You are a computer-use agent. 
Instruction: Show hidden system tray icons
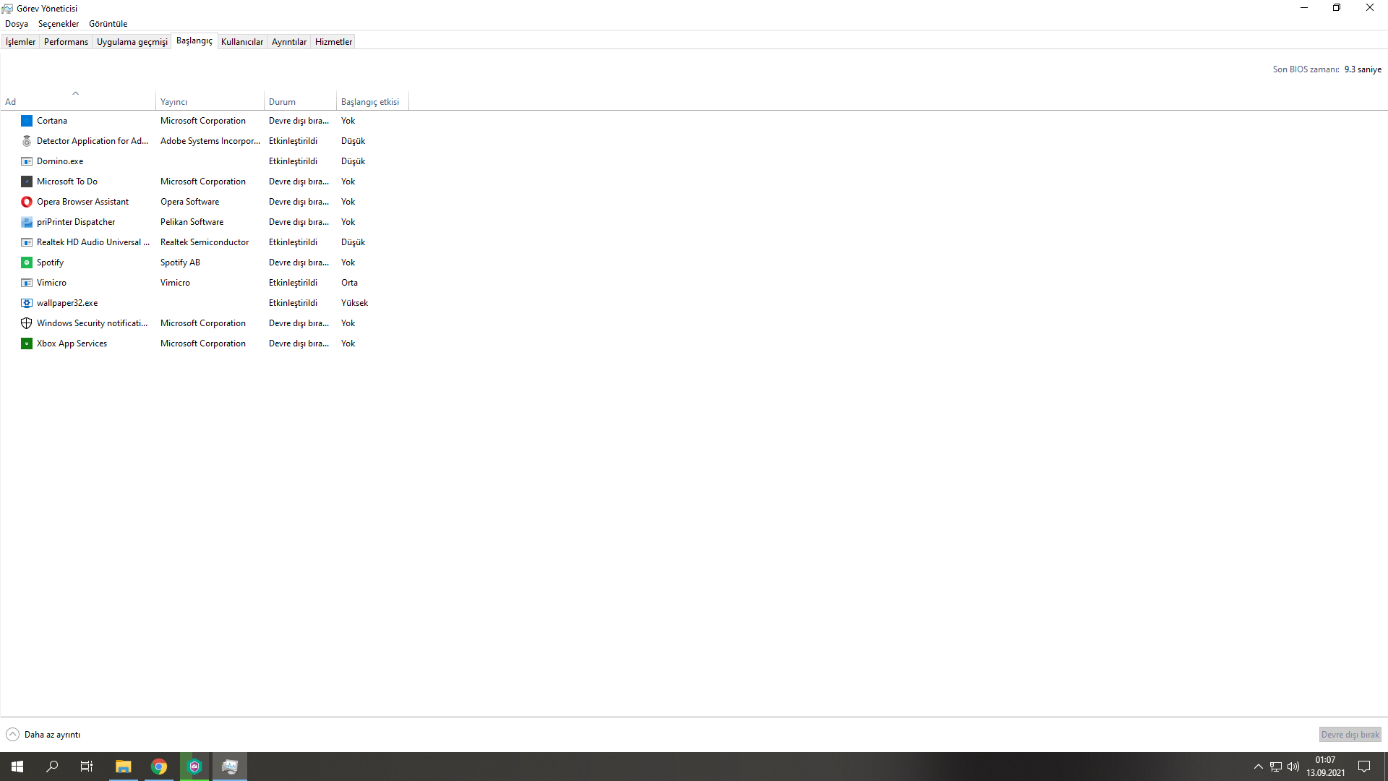coord(1259,767)
